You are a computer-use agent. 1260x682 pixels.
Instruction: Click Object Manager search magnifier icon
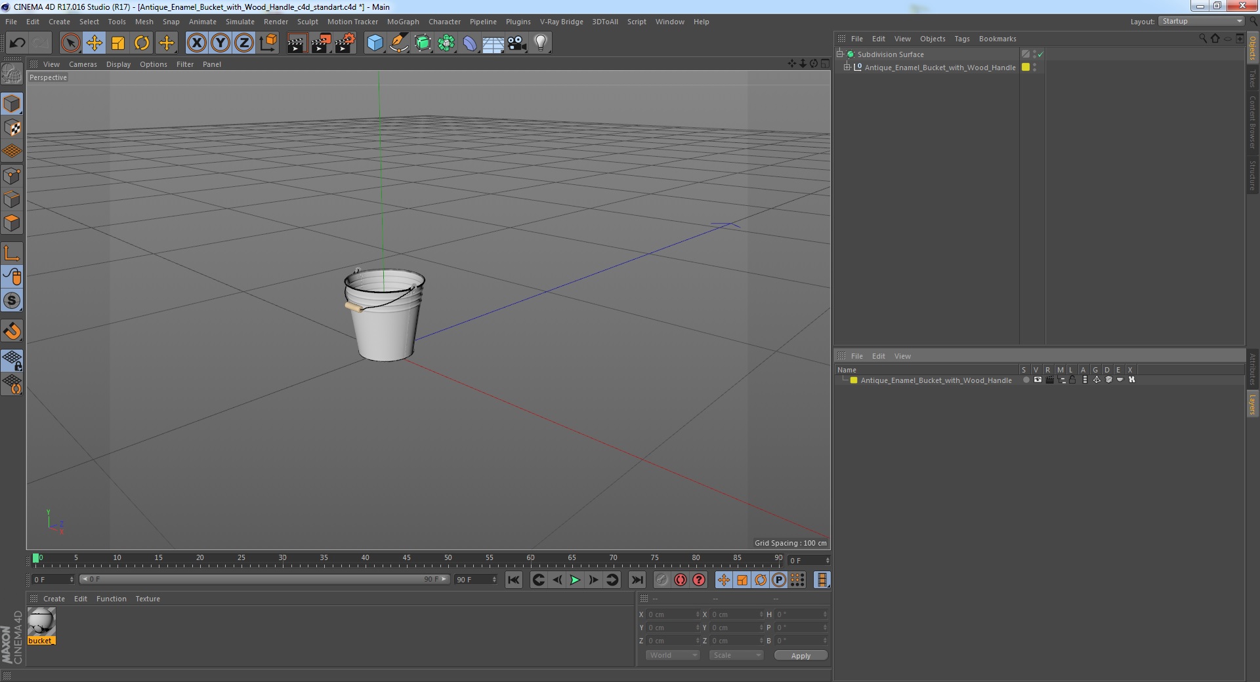[1202, 39]
